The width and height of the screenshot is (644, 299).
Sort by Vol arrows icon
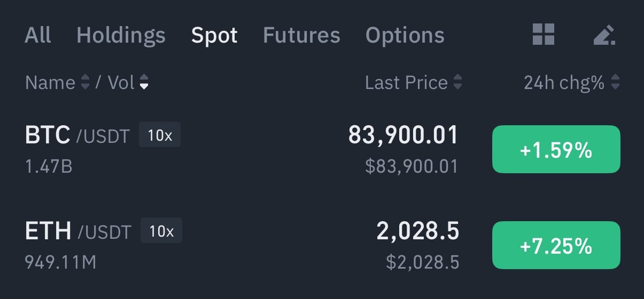144,83
